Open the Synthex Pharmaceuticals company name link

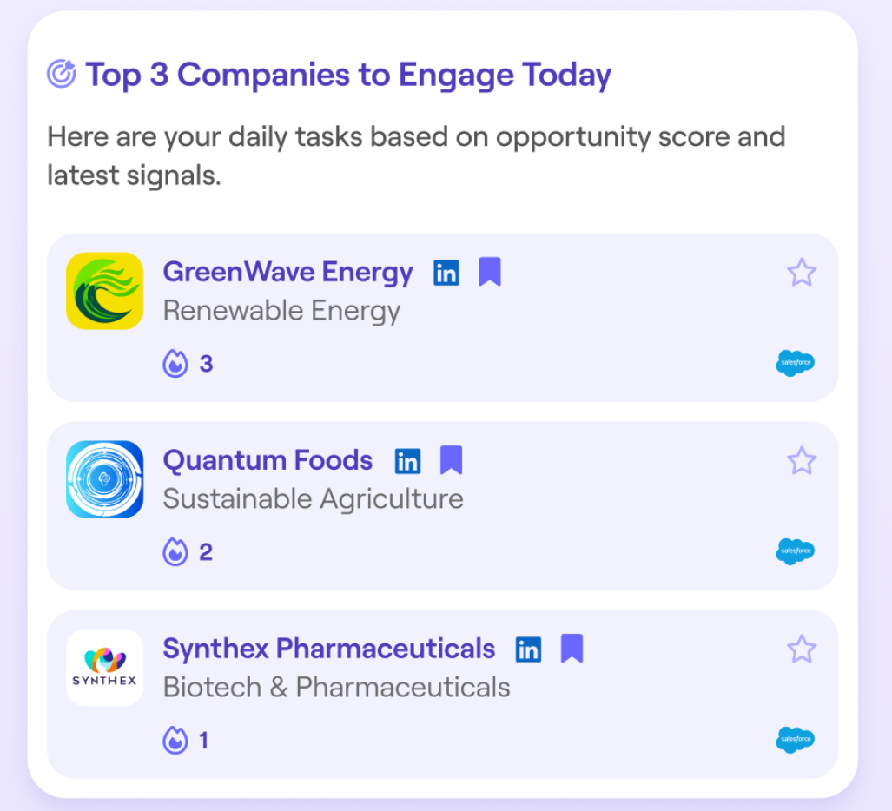click(329, 649)
